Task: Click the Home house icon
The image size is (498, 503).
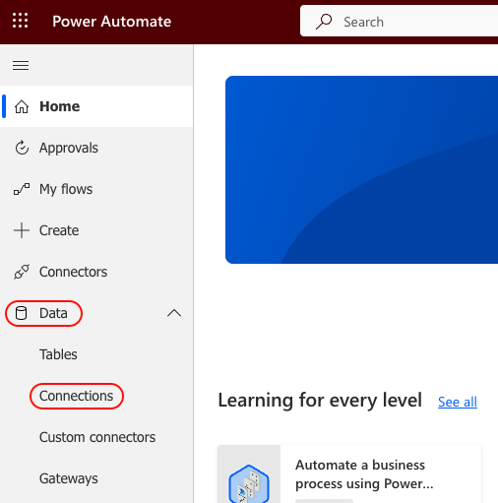Action: click(22, 106)
